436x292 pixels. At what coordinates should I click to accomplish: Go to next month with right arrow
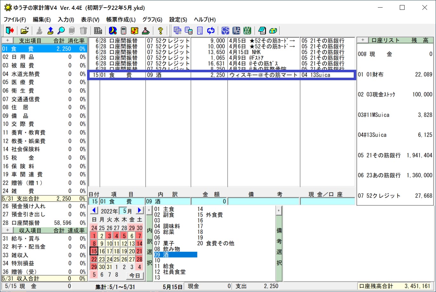point(140,210)
